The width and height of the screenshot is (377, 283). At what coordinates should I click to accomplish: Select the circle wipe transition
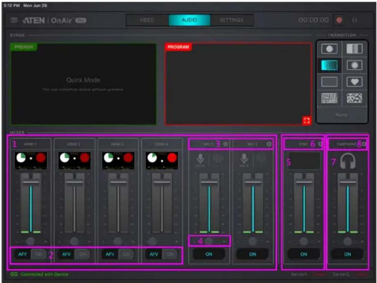[x=329, y=49]
